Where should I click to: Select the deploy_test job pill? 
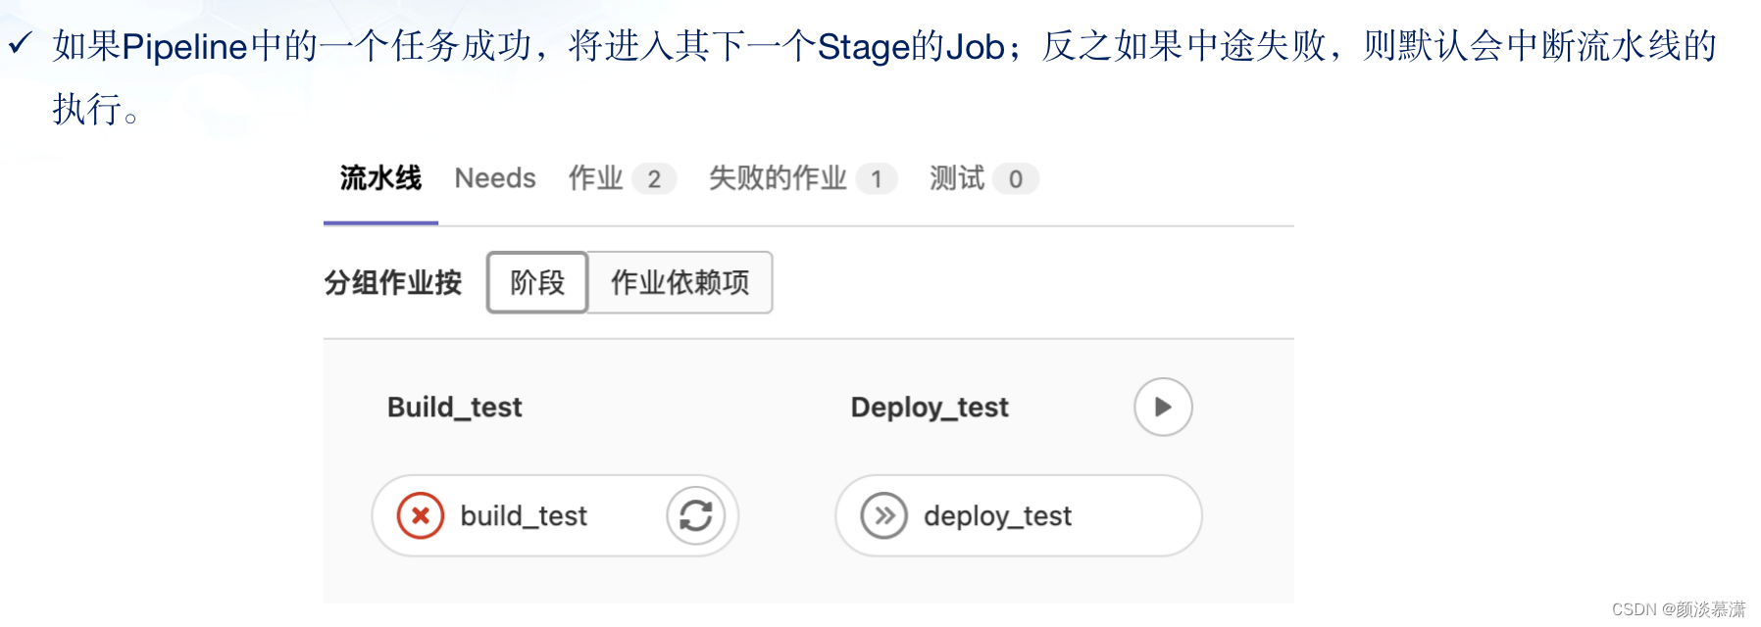pos(997,516)
